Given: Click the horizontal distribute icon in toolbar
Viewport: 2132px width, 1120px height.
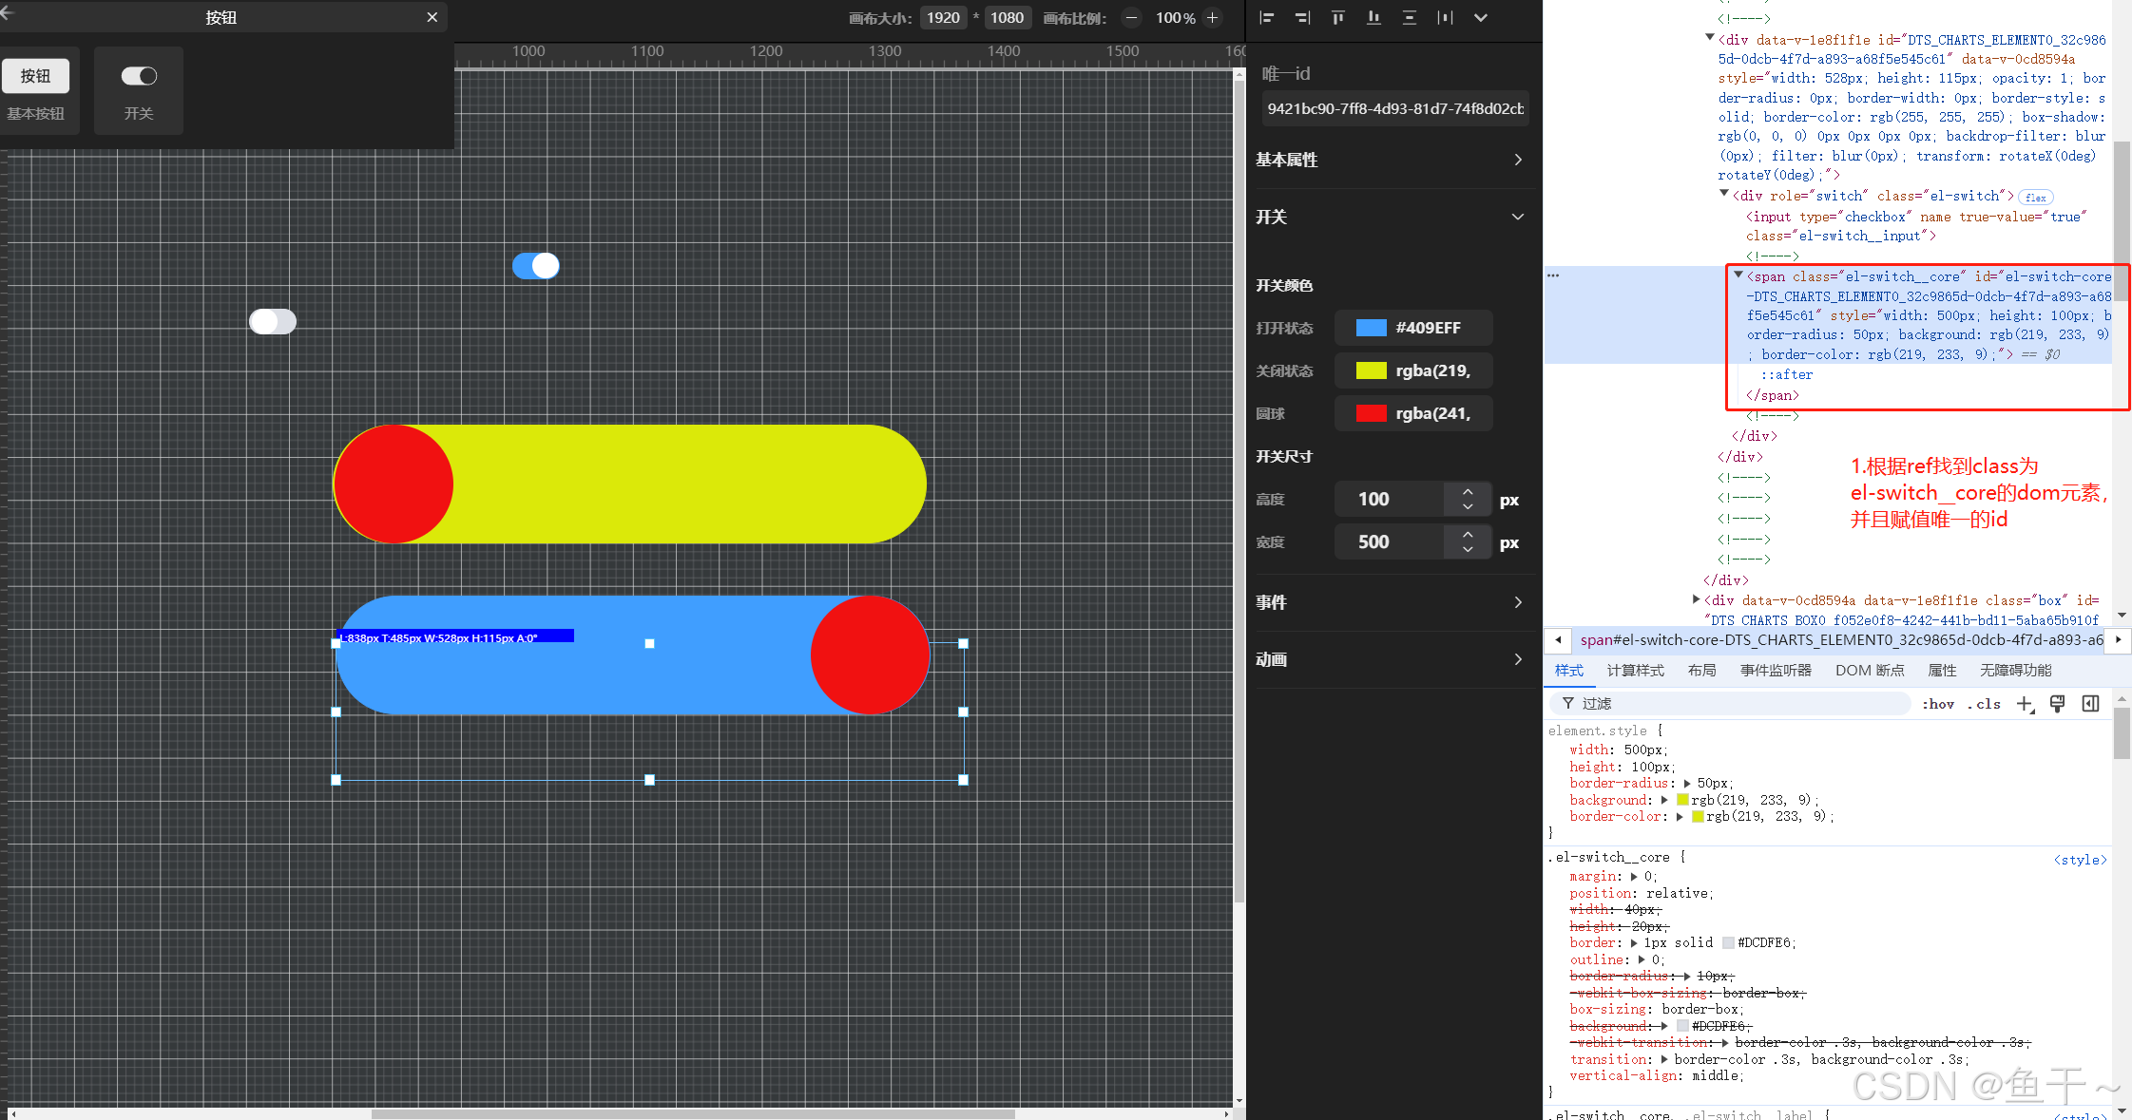Looking at the screenshot, I should 1445,17.
